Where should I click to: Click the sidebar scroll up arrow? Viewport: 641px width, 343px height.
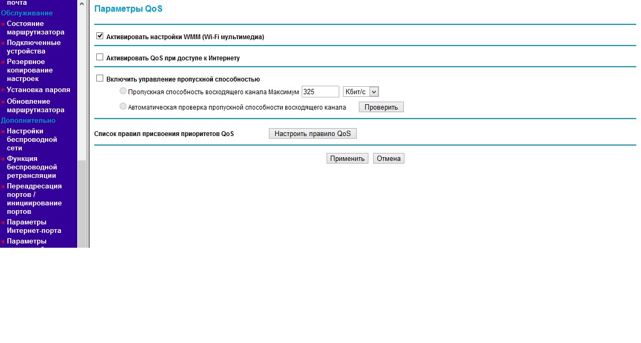(x=82, y=4)
